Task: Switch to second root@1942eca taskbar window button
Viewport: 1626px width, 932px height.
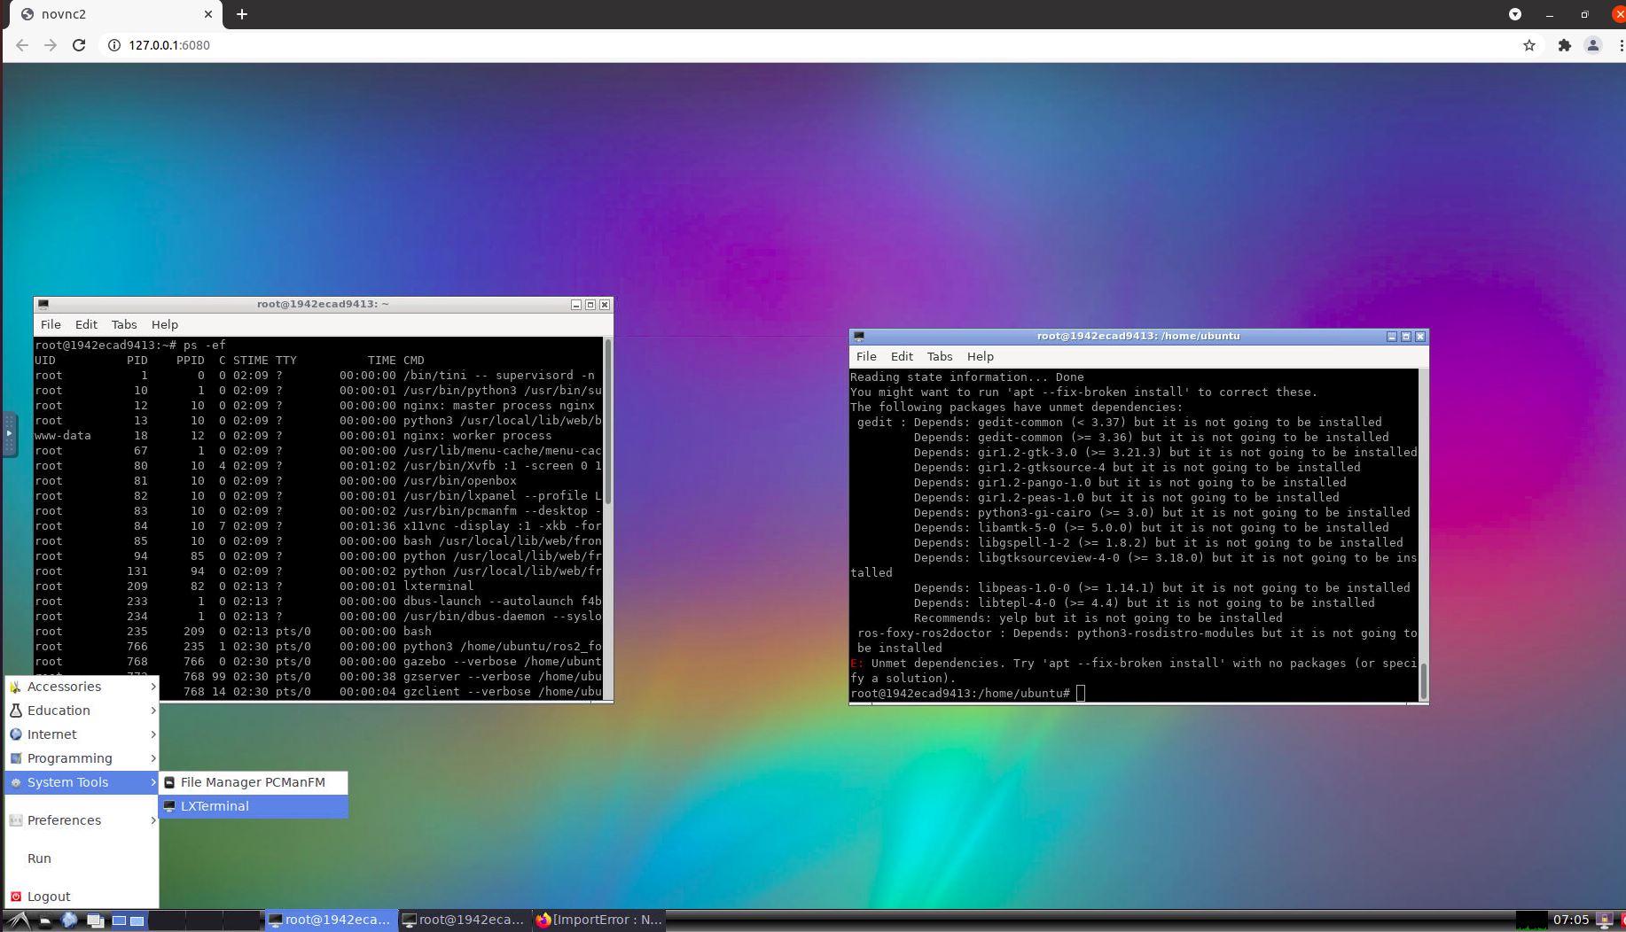Action: click(465, 920)
